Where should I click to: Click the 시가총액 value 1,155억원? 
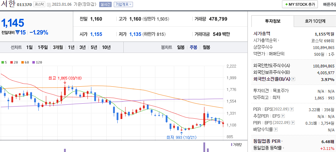pyautogui.click(x=324, y=34)
